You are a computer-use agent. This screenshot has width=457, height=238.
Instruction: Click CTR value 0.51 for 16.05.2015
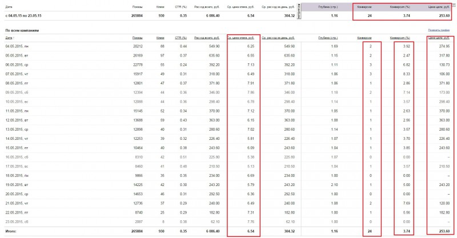pyautogui.click(x=183, y=157)
